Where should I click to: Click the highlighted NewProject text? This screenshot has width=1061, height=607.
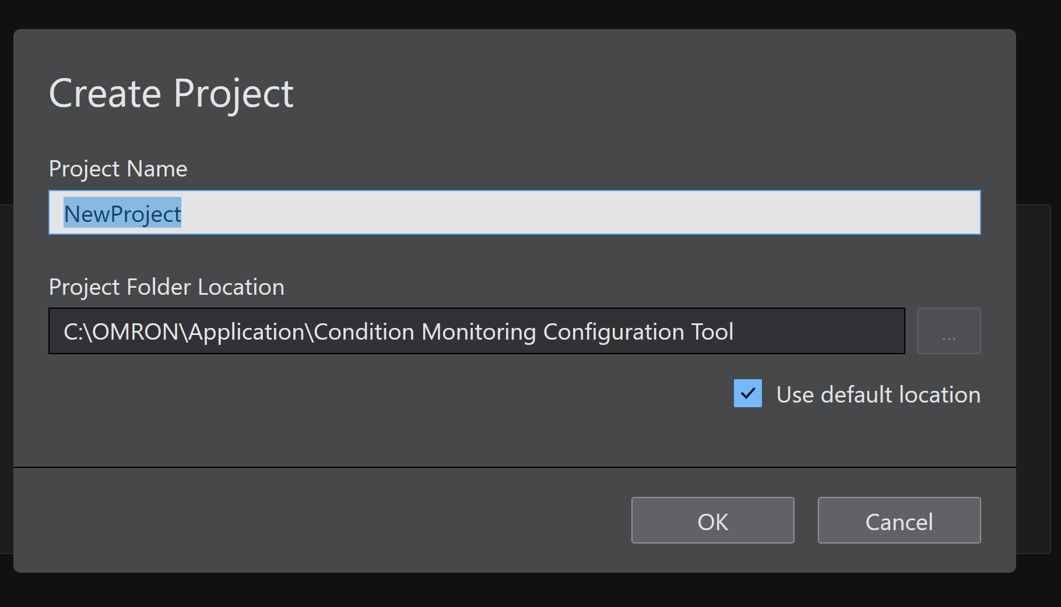[x=122, y=214]
